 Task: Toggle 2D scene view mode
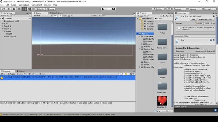point(55,16)
